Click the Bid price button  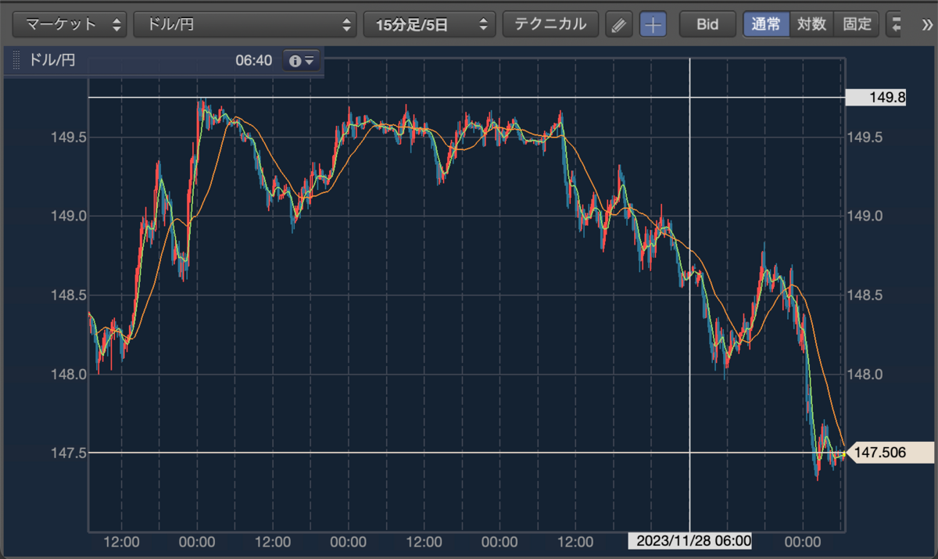click(707, 24)
